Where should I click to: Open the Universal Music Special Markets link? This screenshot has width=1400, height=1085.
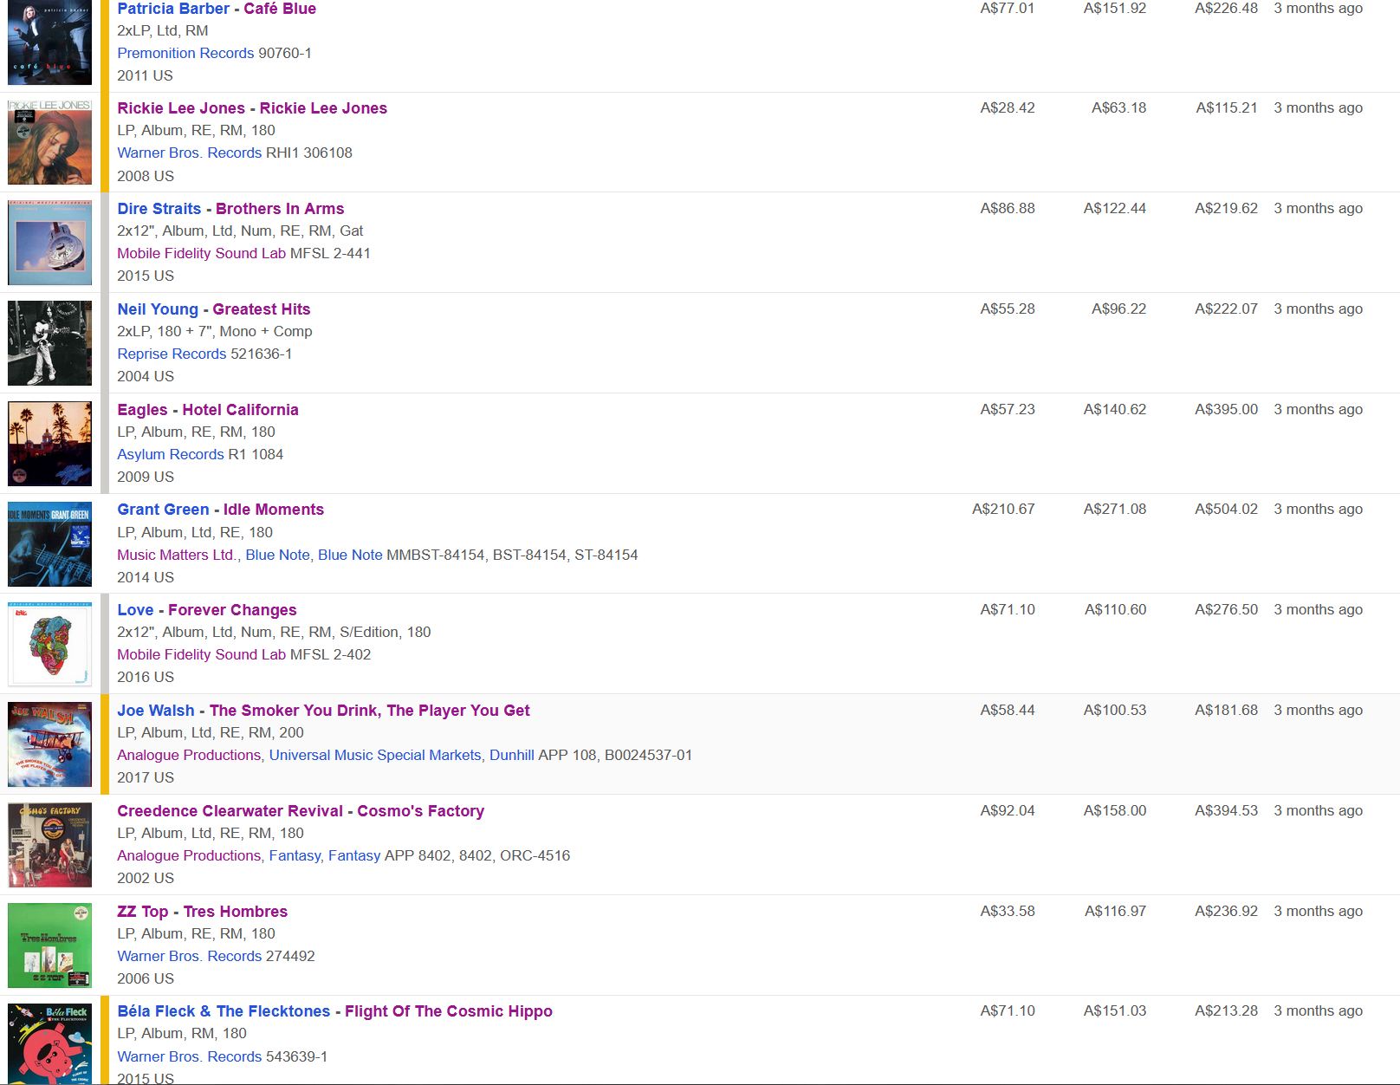click(x=374, y=755)
